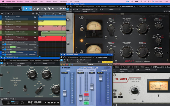
Task: Click the return-to-zero transport button
Action: [x=58, y=103]
